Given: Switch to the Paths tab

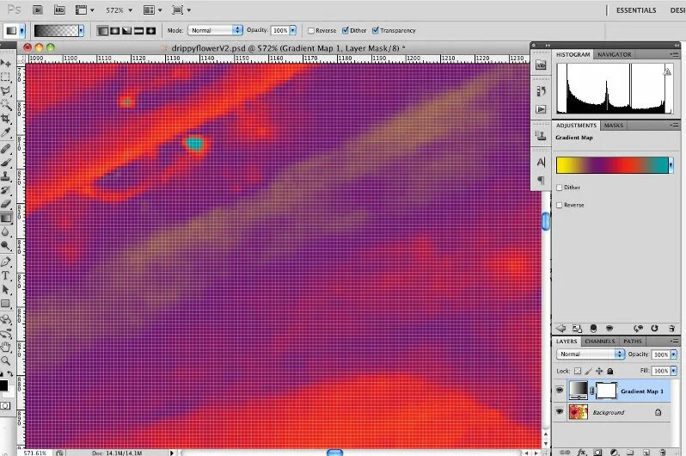Looking at the screenshot, I should pyautogui.click(x=632, y=342).
